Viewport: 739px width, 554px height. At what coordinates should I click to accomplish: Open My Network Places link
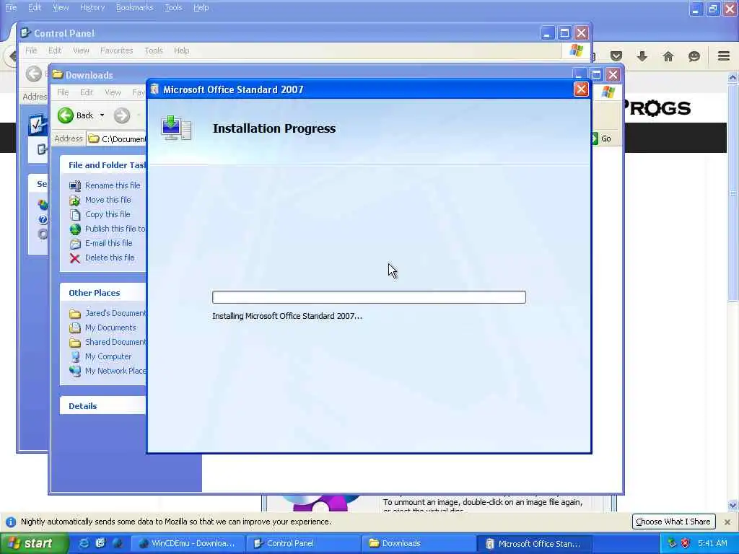tap(115, 371)
